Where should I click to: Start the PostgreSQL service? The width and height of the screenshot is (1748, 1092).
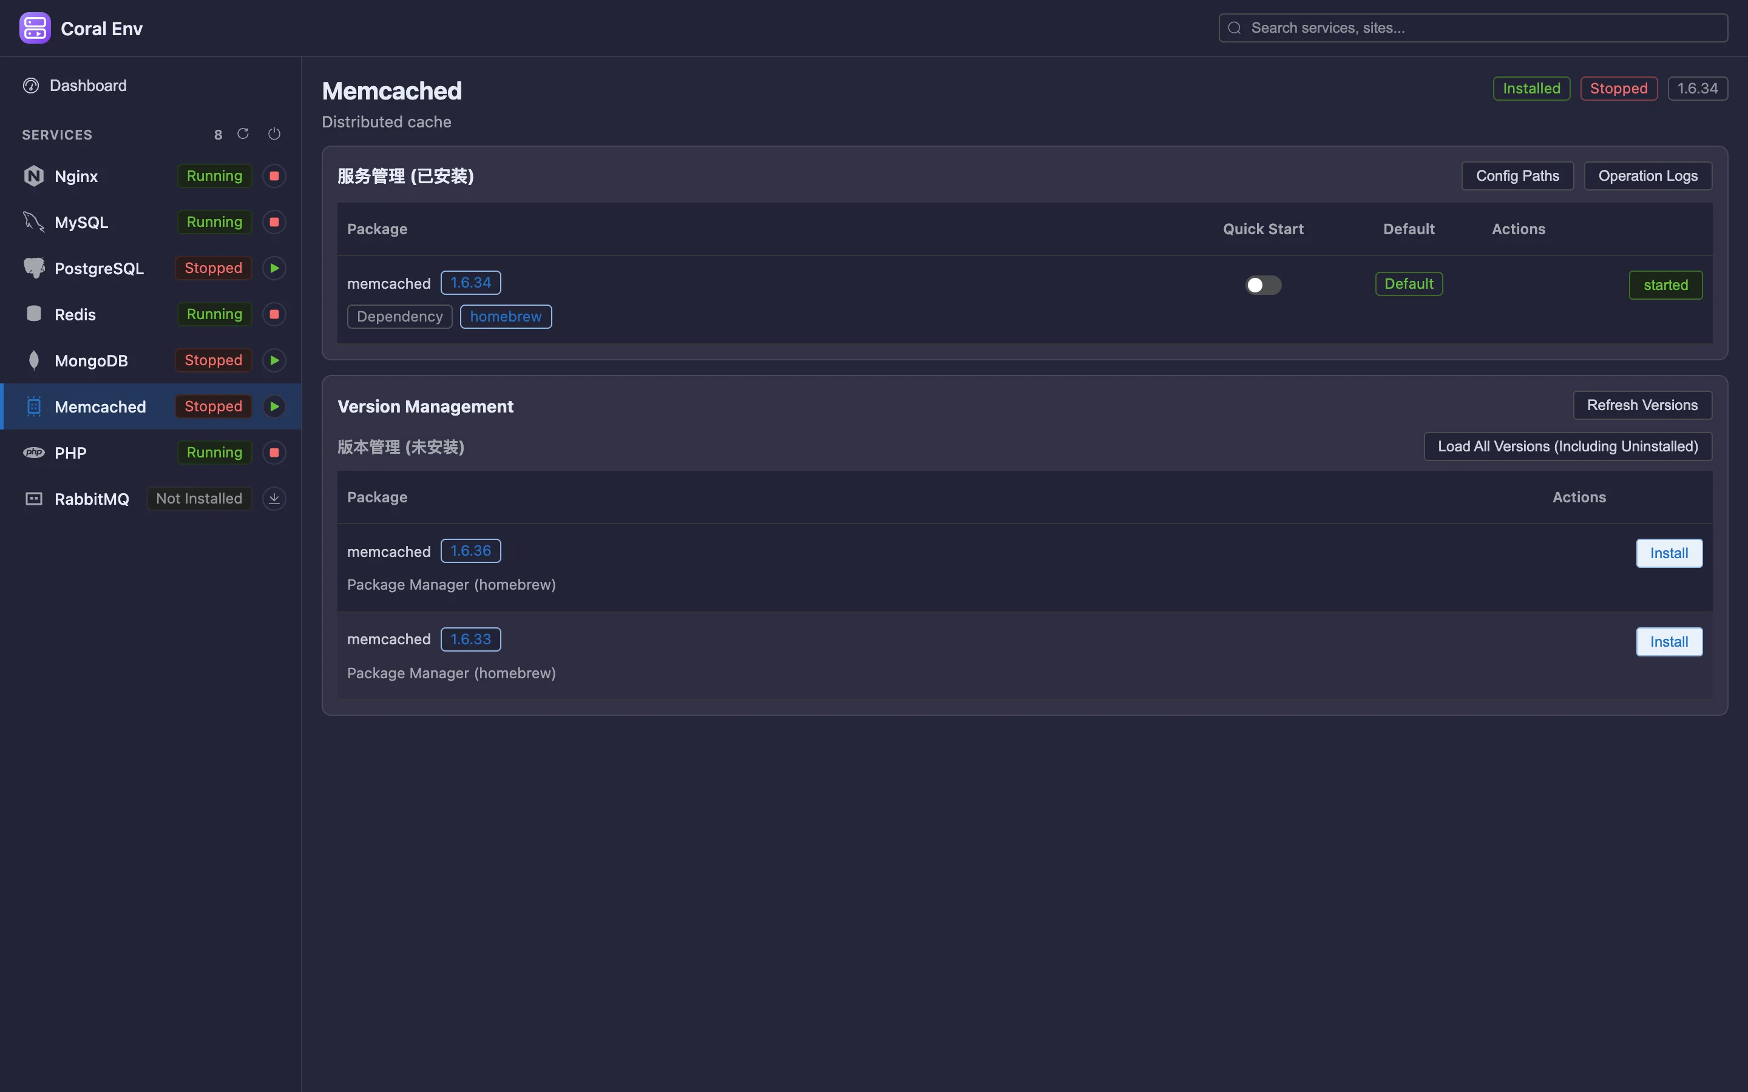pyautogui.click(x=274, y=269)
